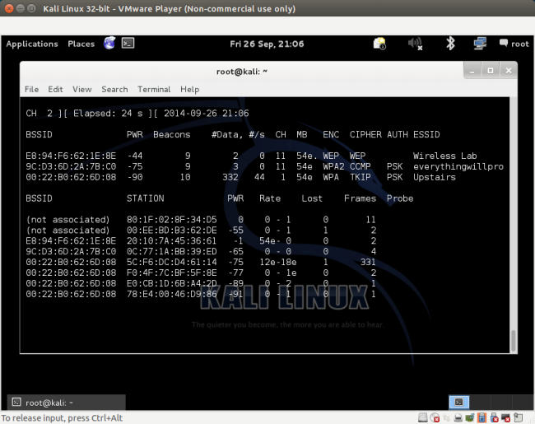This screenshot has width=535, height=424.
Task: Click the chat bubble icon beside root
Action: click(x=502, y=44)
